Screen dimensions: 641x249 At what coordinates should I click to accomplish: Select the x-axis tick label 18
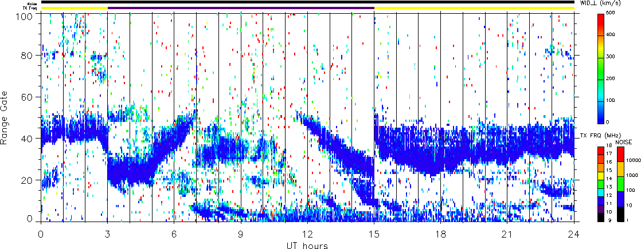(441, 234)
